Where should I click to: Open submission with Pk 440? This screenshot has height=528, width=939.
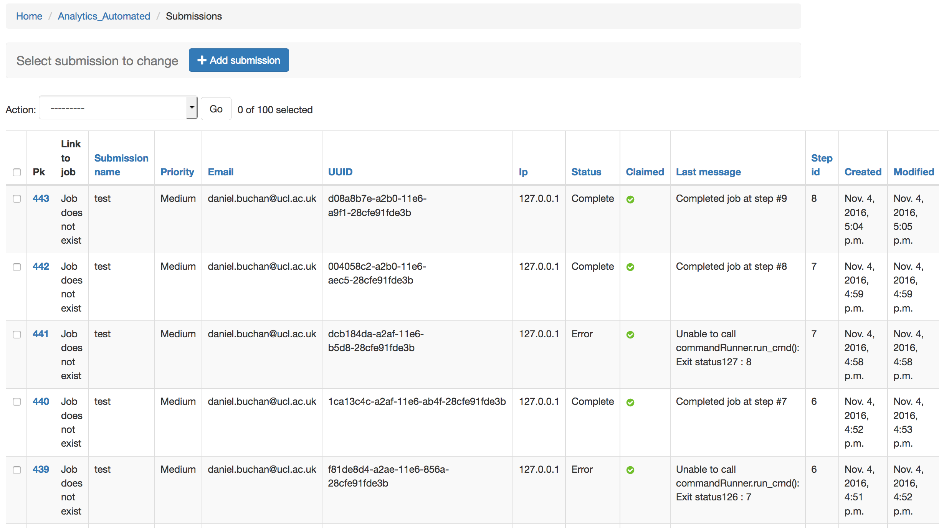point(41,401)
